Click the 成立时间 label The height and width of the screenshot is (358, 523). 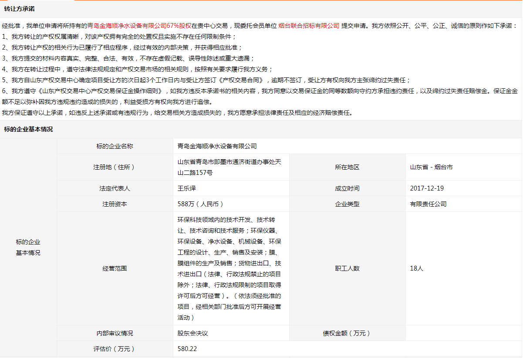[x=347, y=188]
